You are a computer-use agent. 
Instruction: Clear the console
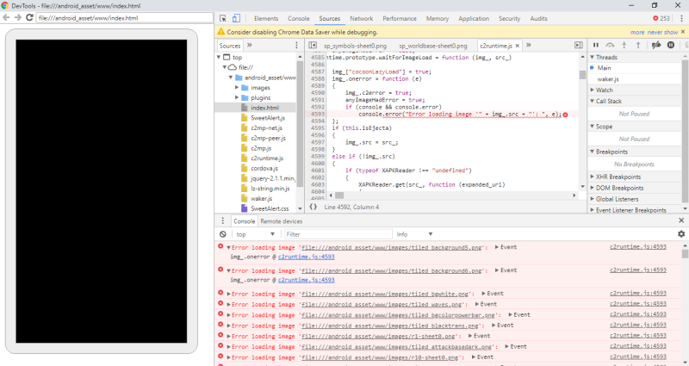tap(223, 234)
